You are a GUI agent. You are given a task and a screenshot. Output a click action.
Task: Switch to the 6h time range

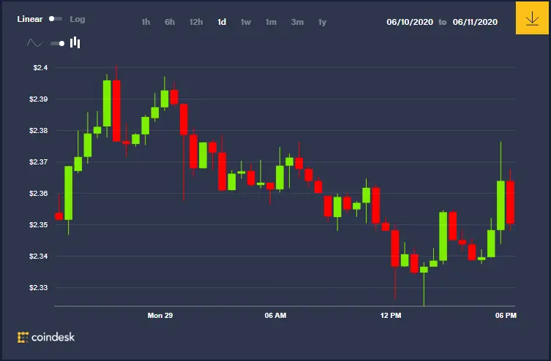click(170, 22)
